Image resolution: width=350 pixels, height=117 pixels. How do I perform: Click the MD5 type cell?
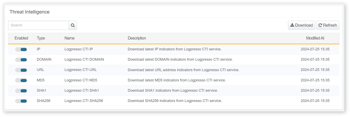tap(40, 80)
